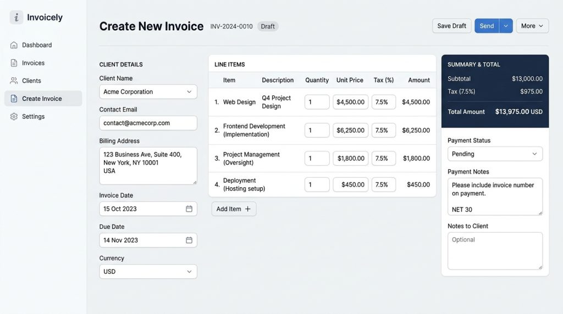Screen dimensions: 563x314
Task: Click the Settings gear icon
Action: pos(14,116)
